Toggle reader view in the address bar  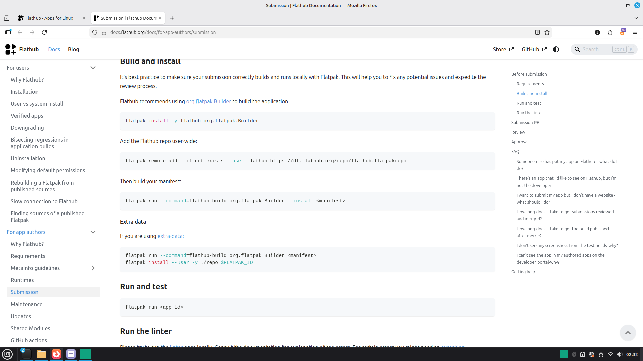coord(537,32)
